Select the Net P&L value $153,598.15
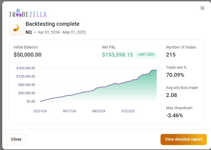Viewport: 211px width, 150px height. (x=117, y=55)
